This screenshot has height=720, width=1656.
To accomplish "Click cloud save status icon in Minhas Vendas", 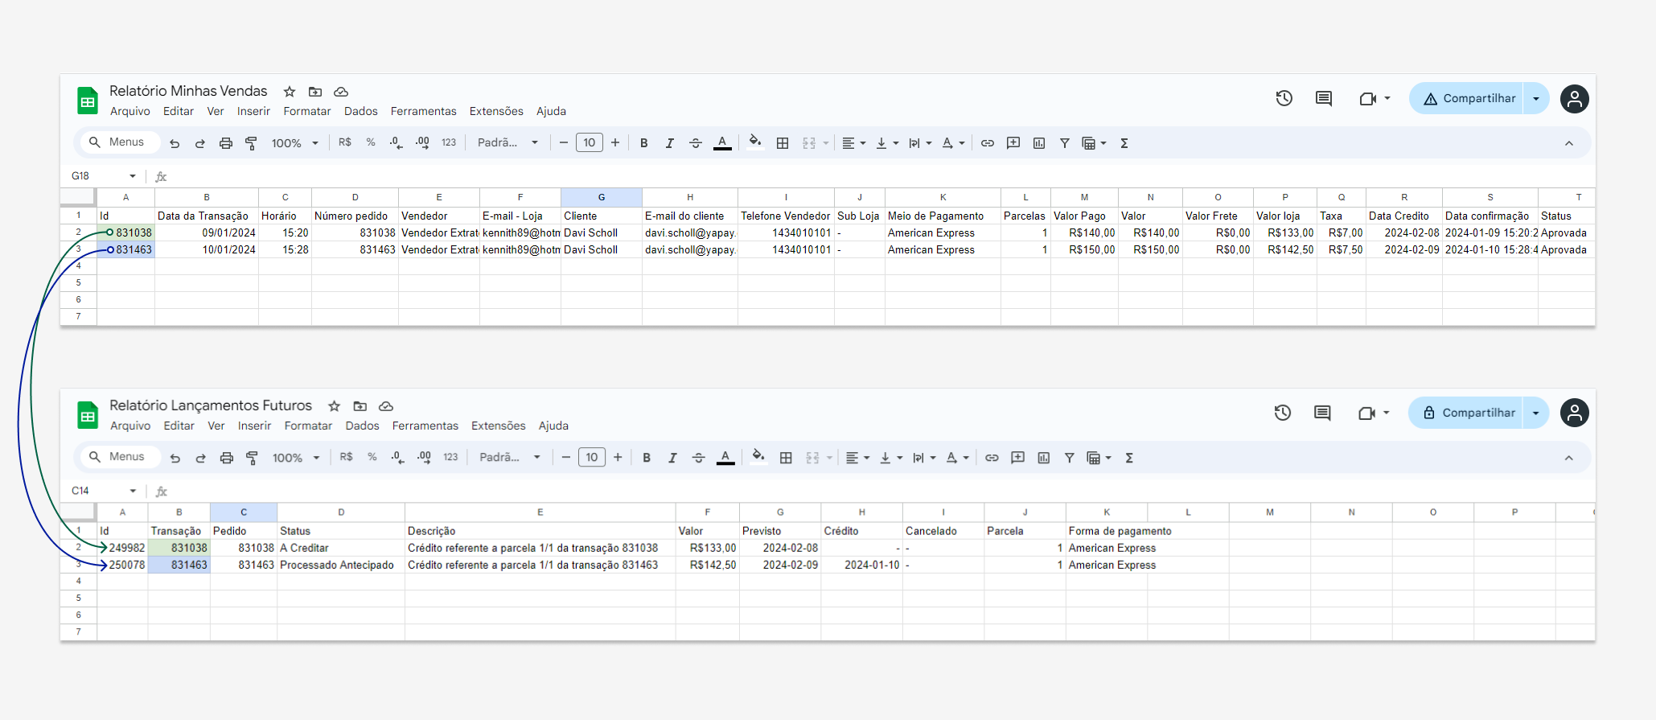I will pyautogui.click(x=341, y=92).
